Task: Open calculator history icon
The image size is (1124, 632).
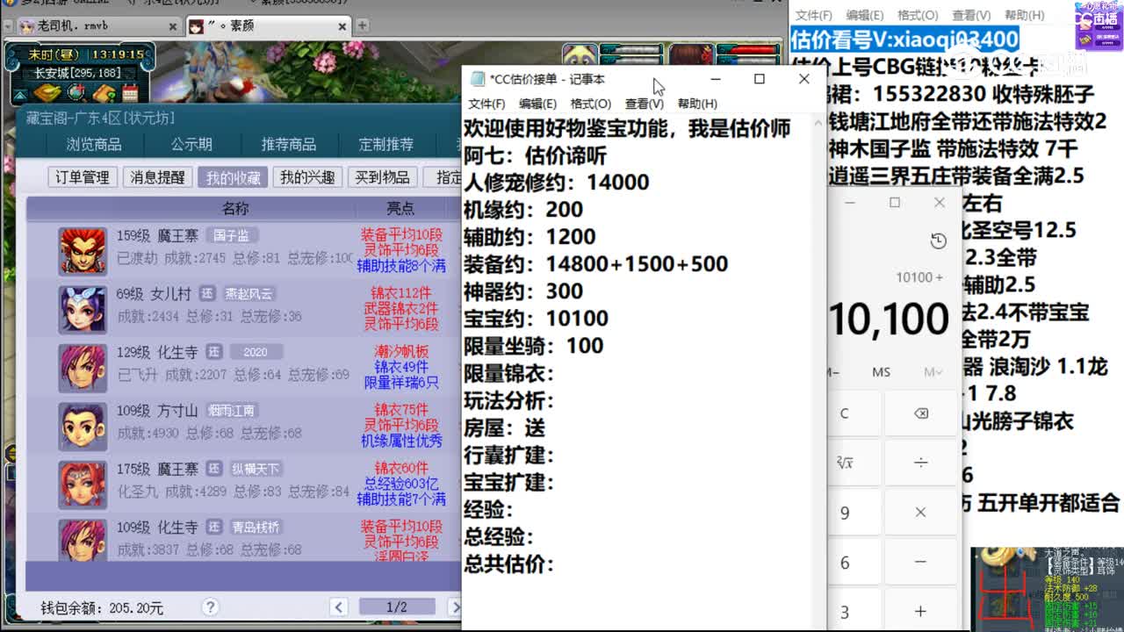Action: pyautogui.click(x=938, y=241)
